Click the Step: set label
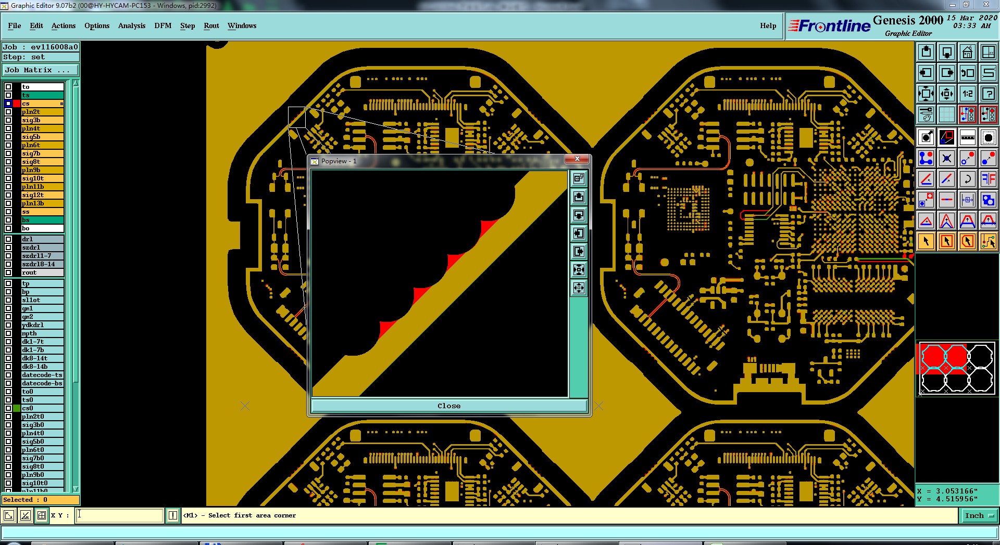Screen dimensions: 1000x545 41,57
